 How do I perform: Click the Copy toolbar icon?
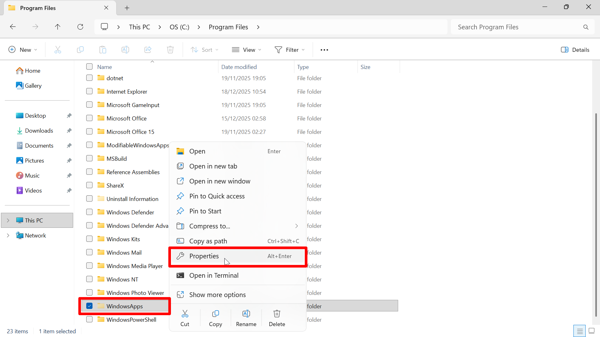click(x=80, y=49)
